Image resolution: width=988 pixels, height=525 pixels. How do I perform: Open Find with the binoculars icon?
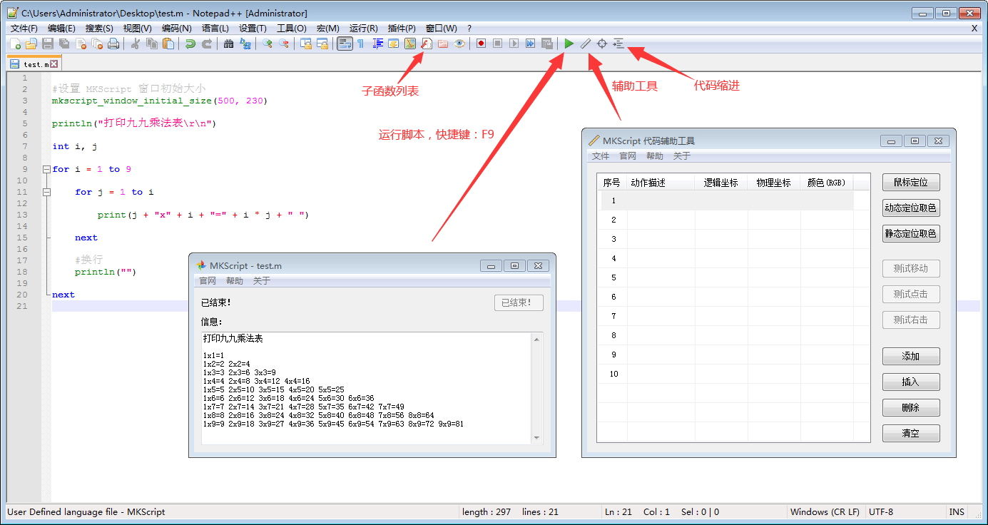click(x=228, y=44)
